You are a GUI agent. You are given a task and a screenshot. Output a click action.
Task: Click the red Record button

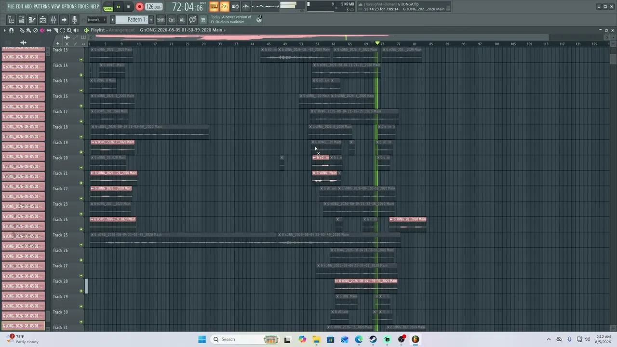coord(139,7)
